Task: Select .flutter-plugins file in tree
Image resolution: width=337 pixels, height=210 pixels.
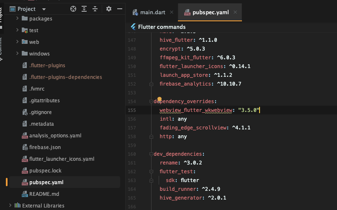Action: tap(47, 66)
